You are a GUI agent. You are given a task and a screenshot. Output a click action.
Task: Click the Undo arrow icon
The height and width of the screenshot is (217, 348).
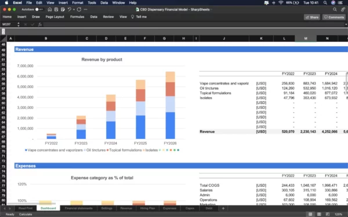coord(69,9)
